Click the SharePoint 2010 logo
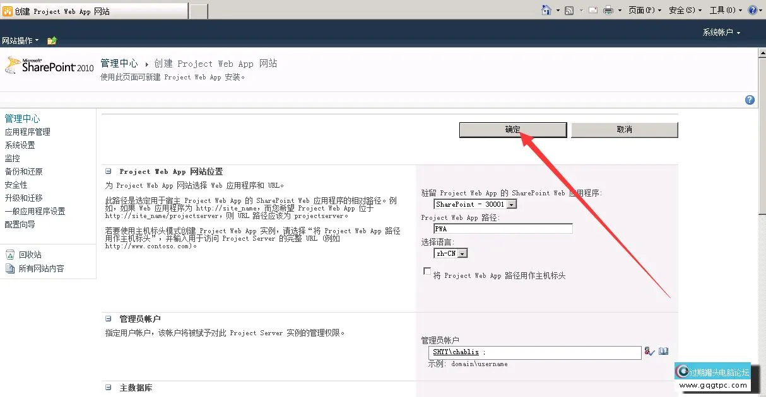 pos(49,66)
